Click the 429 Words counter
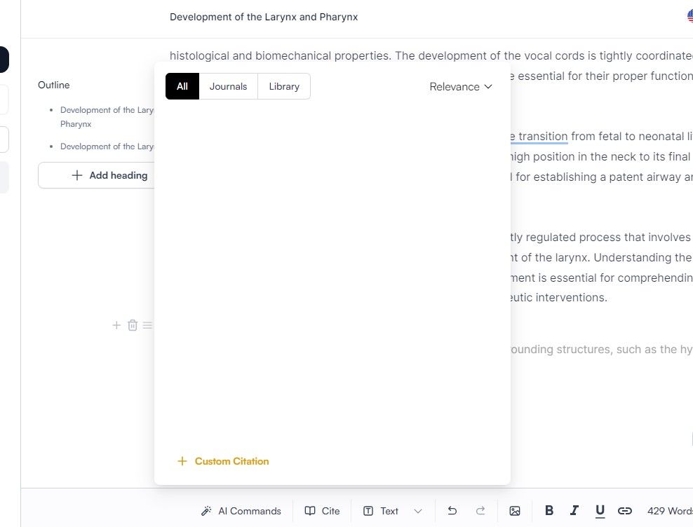The width and height of the screenshot is (693, 527). [x=670, y=511]
